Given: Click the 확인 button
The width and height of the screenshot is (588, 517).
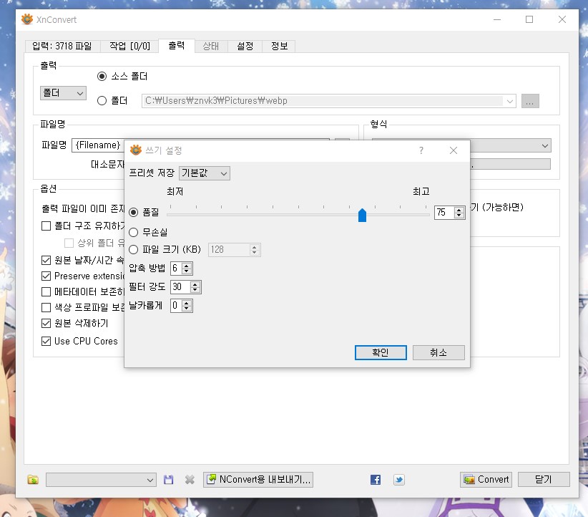Looking at the screenshot, I should [381, 352].
